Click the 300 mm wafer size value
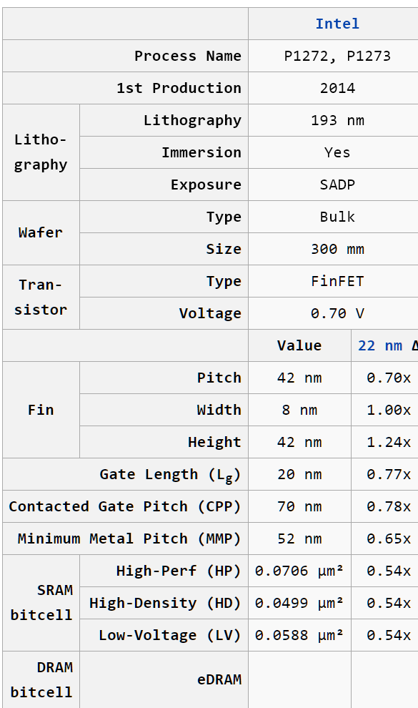 pos(337,250)
